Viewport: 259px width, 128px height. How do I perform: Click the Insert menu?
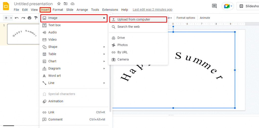[45, 10]
